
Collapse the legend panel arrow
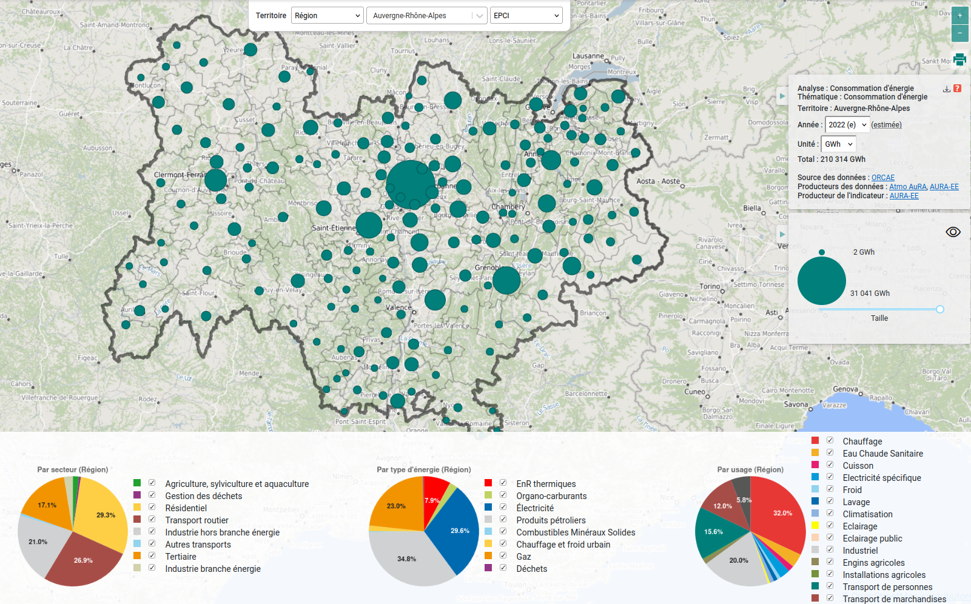pyautogui.click(x=782, y=234)
